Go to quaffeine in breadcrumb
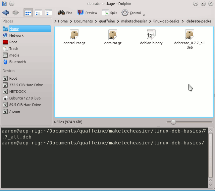Viewport: 215px width, 191px height. [x=107, y=21]
